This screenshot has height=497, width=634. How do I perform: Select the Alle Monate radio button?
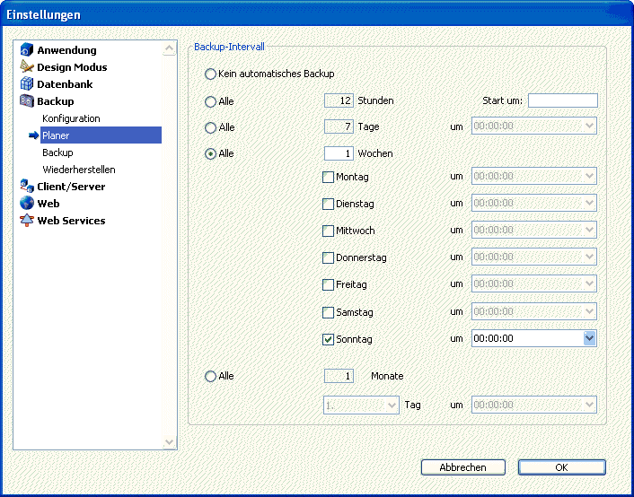(211, 377)
